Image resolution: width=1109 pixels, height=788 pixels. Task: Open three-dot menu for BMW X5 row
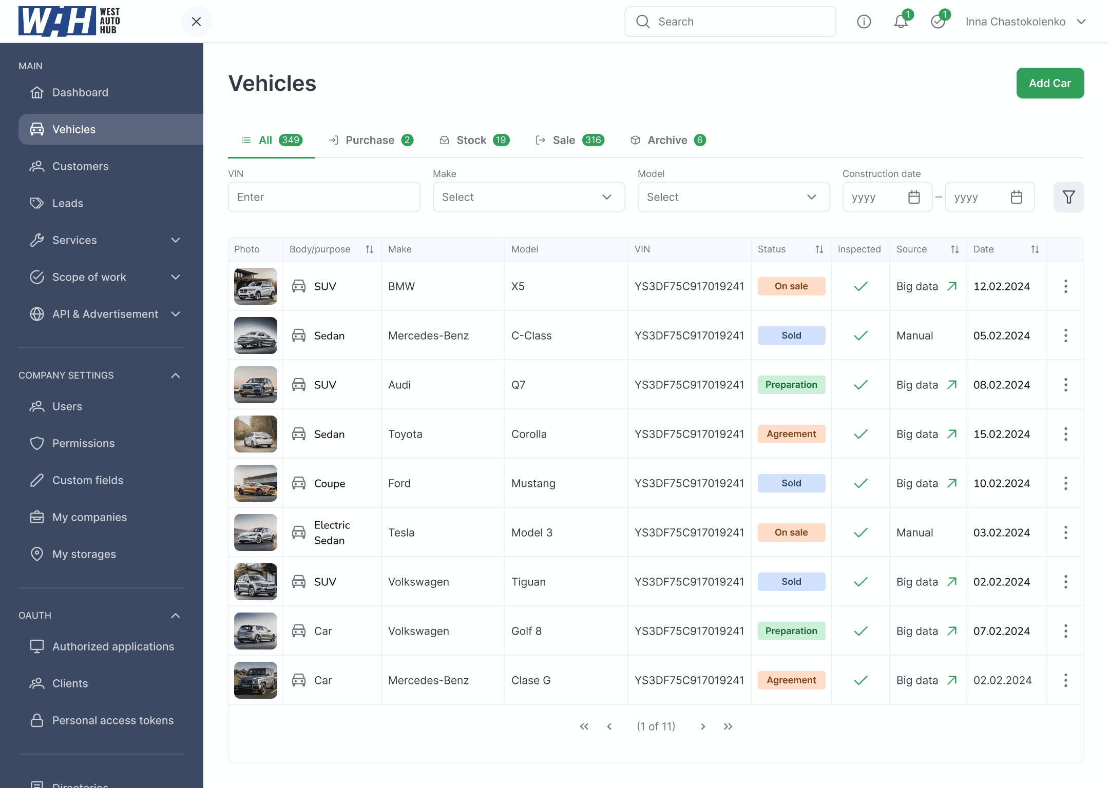pos(1065,286)
